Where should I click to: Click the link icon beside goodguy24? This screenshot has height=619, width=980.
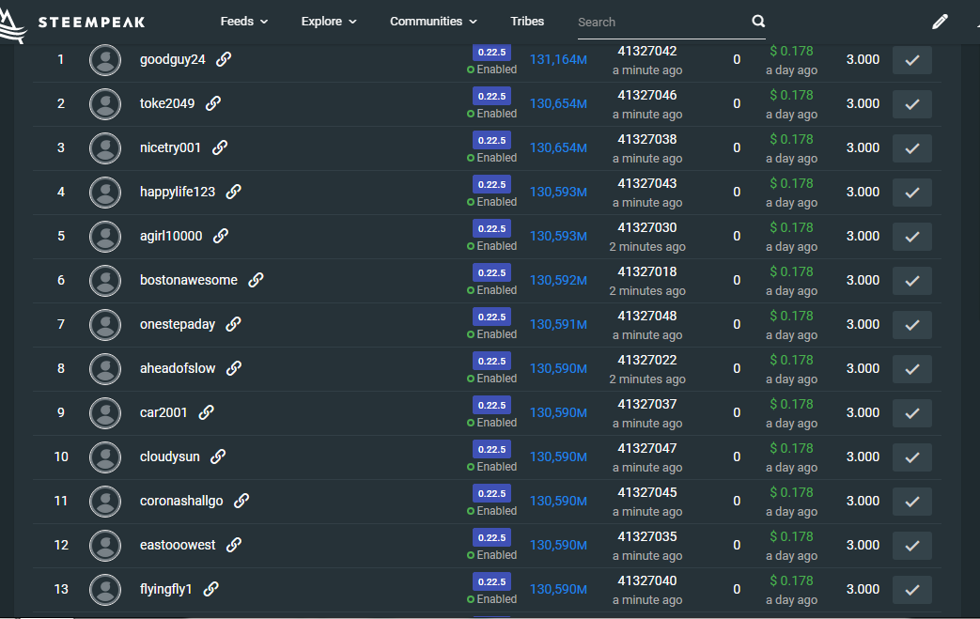pos(224,59)
